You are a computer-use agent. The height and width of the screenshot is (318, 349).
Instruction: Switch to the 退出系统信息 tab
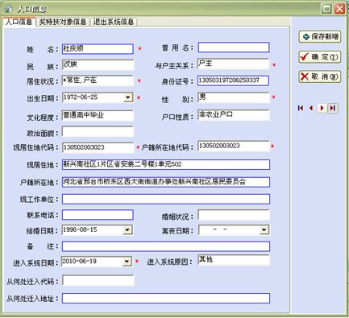click(x=114, y=22)
